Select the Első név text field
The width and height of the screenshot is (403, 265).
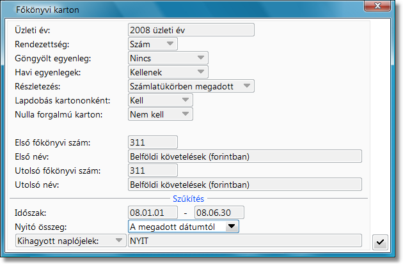(244, 156)
